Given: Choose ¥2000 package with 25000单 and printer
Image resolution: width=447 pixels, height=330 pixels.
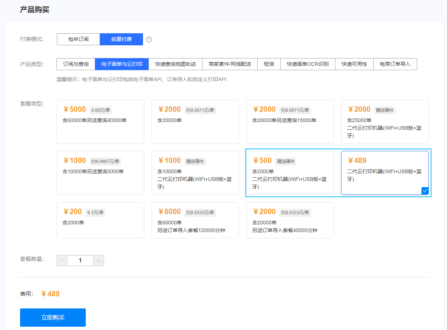Looking at the screenshot, I should click(x=385, y=122).
